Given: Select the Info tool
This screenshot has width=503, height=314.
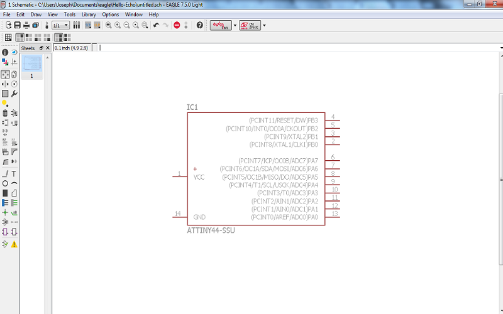Looking at the screenshot, I should 5,52.
